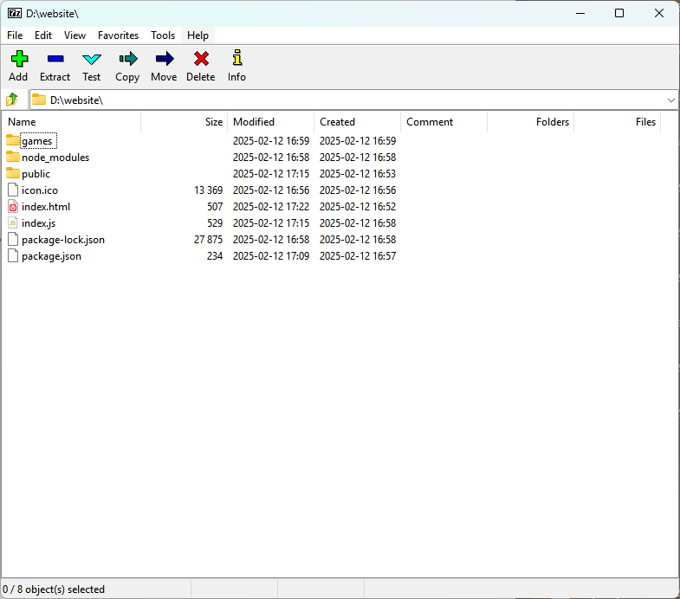Viewport: 680px width, 599px height.
Task: Open the Edit menu
Action: [43, 35]
